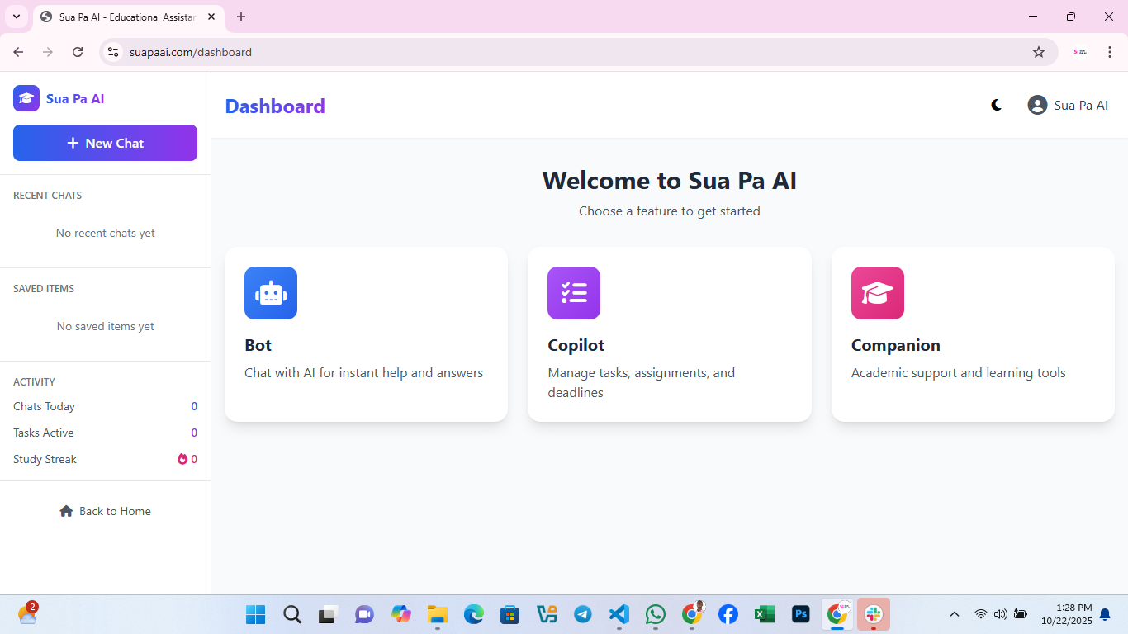This screenshot has height=634, width=1128.
Task: Click the user profile avatar icon
Action: click(1037, 105)
